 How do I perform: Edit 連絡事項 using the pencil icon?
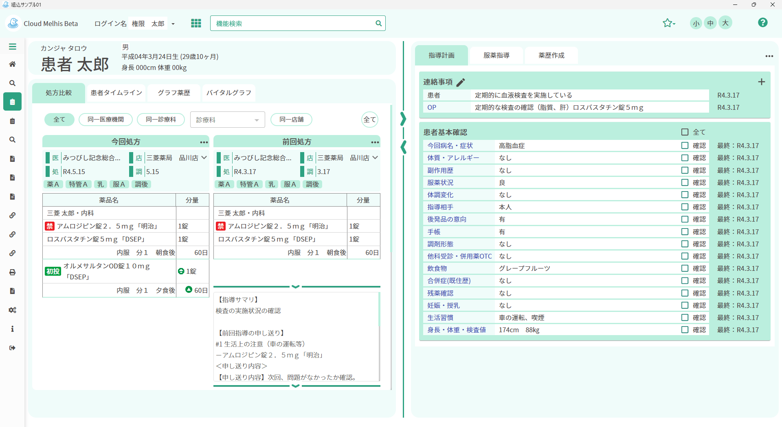(x=461, y=82)
